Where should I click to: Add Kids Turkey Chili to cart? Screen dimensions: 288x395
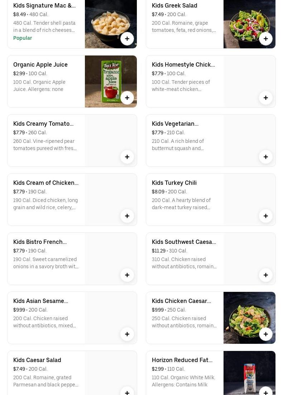click(266, 216)
